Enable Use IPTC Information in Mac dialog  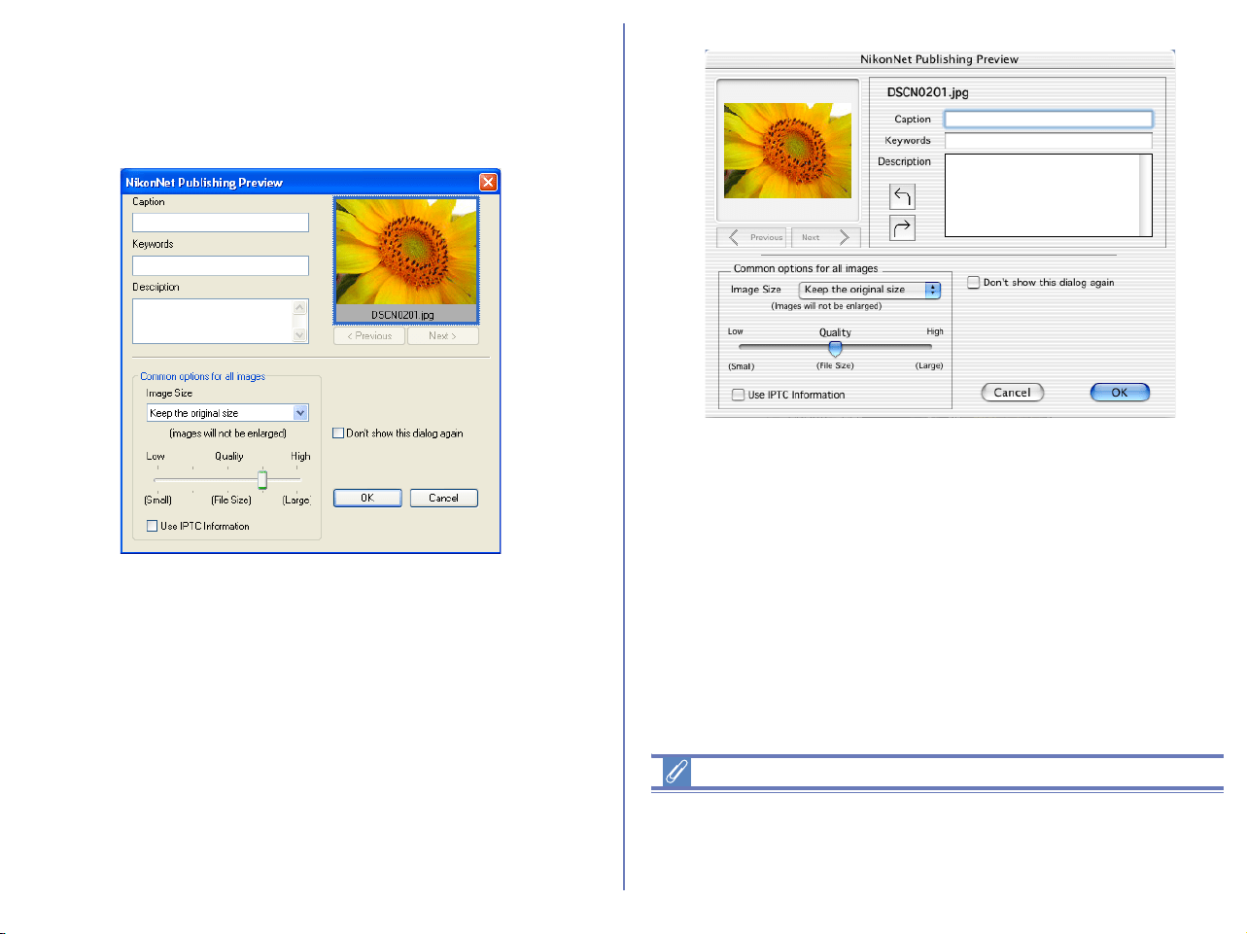[x=739, y=395]
